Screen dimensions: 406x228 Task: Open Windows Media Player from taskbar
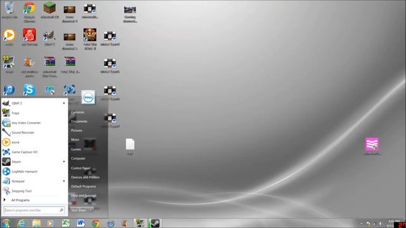(51, 223)
